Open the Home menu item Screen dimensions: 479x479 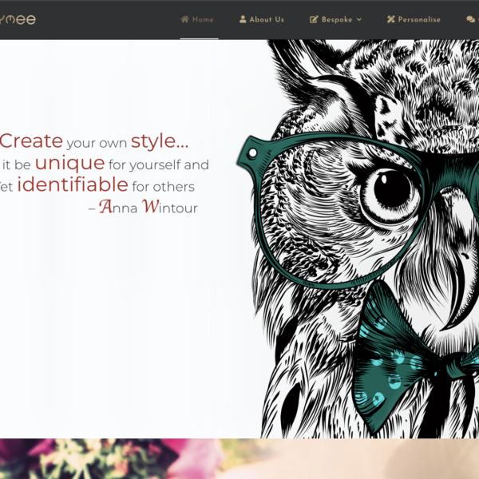tap(203, 19)
